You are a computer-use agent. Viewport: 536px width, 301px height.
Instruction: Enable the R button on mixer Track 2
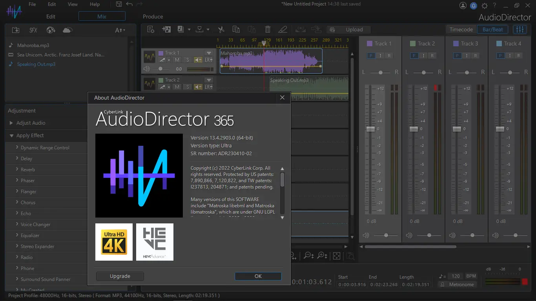432,56
